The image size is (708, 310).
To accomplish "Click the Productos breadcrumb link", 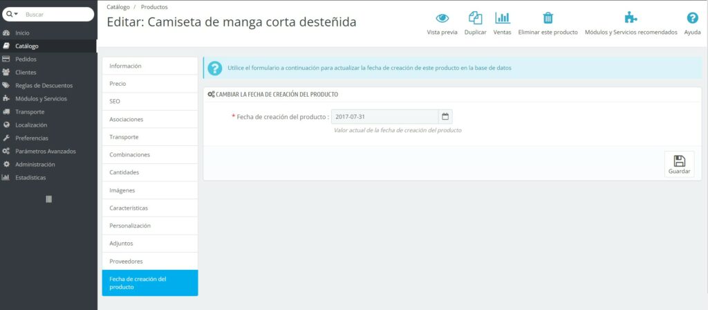I will (x=154, y=7).
